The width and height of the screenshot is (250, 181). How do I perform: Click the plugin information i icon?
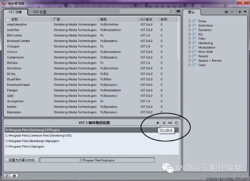pos(7,176)
